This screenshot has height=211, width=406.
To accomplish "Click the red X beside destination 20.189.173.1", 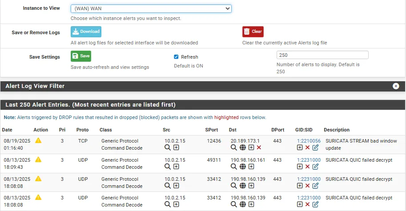I will tap(259, 147).
